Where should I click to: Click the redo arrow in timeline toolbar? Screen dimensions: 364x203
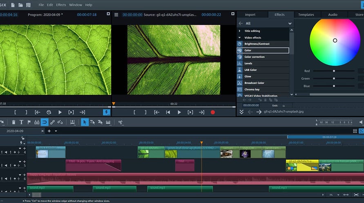[2, 122]
